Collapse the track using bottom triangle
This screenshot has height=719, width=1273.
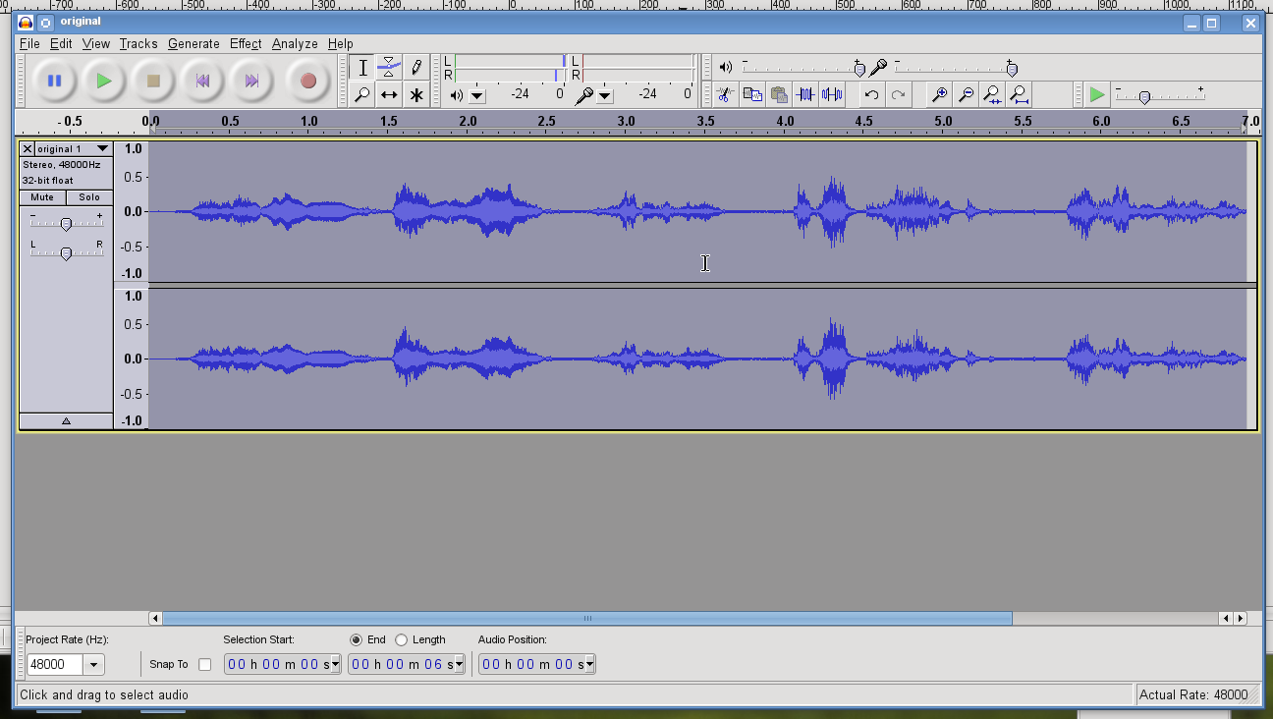(x=66, y=421)
